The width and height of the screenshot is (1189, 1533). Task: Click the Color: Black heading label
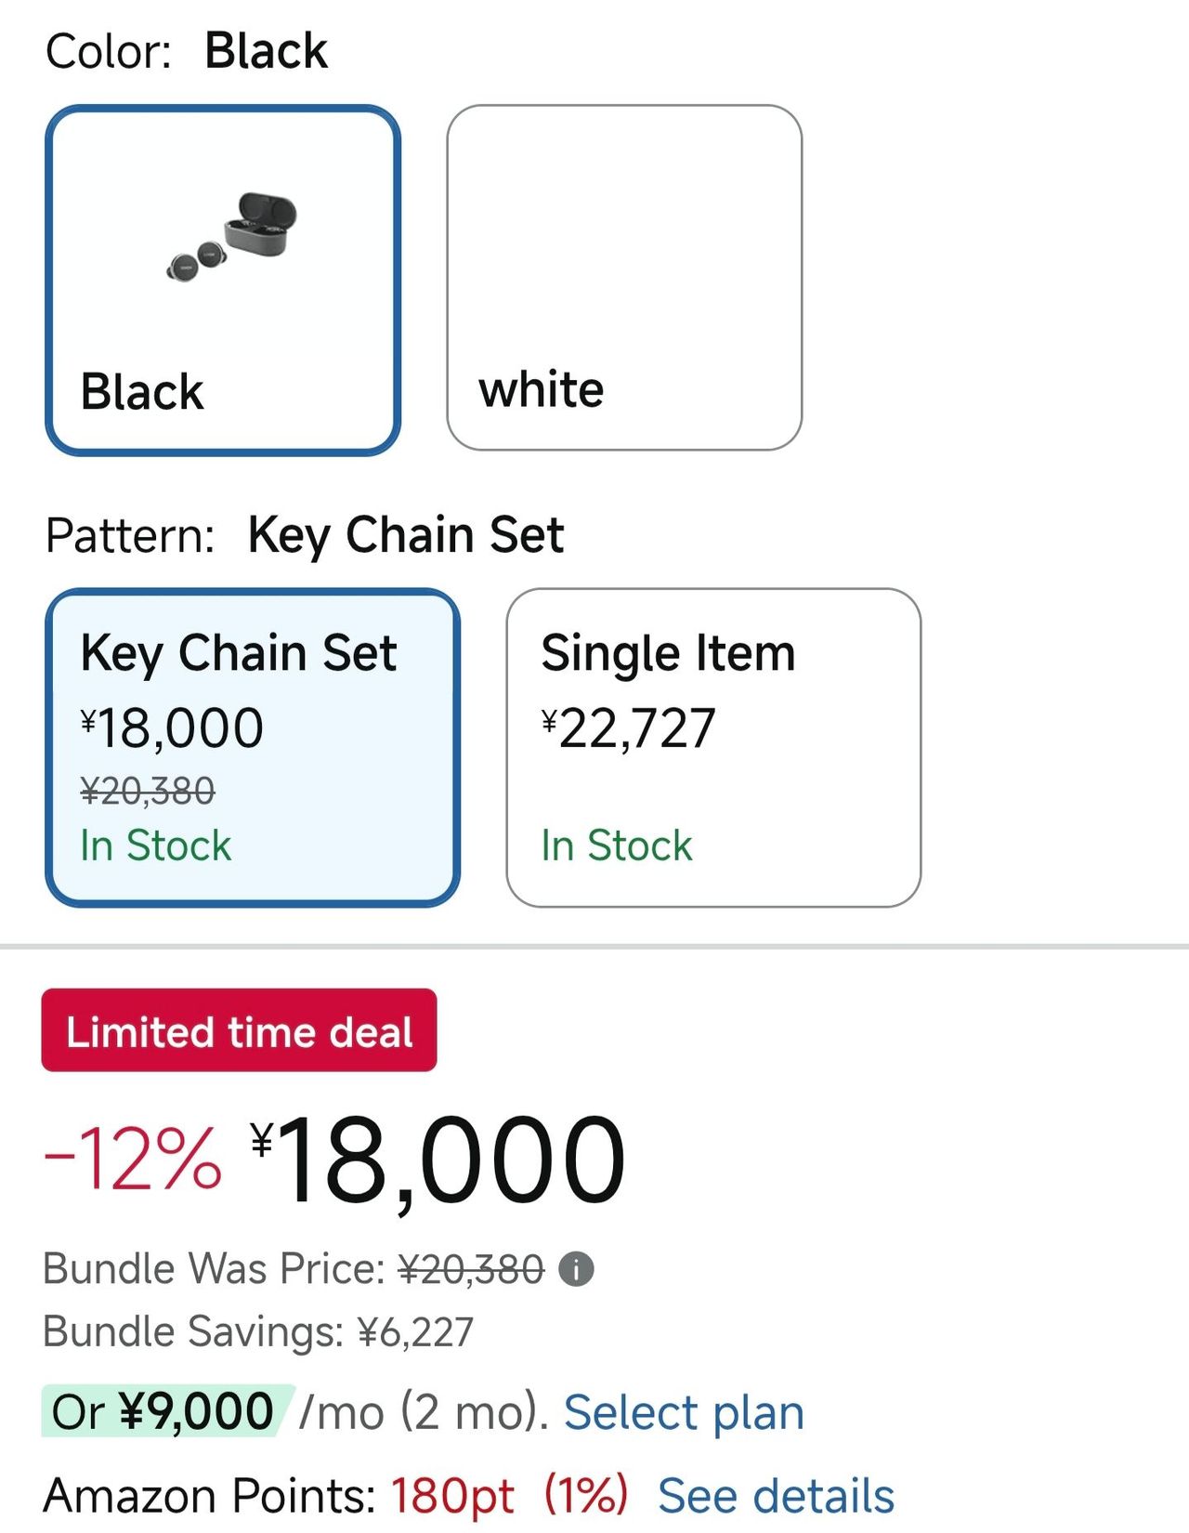[186, 51]
